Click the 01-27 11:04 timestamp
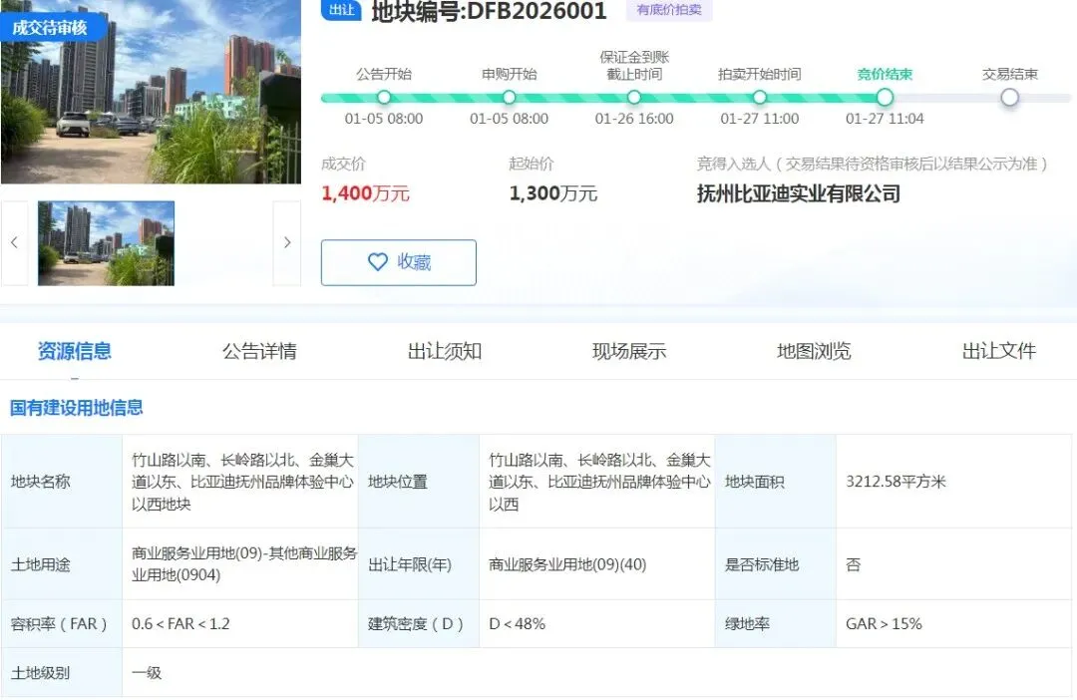This screenshot has width=1077, height=700. pyautogui.click(x=885, y=119)
